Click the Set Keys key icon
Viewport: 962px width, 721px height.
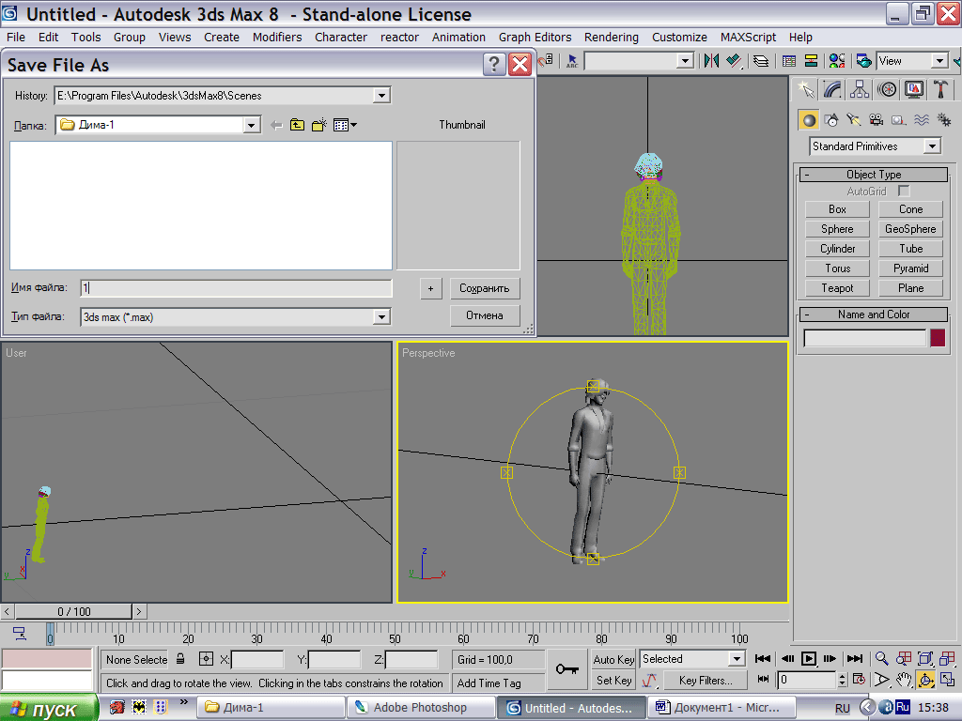tap(567, 668)
